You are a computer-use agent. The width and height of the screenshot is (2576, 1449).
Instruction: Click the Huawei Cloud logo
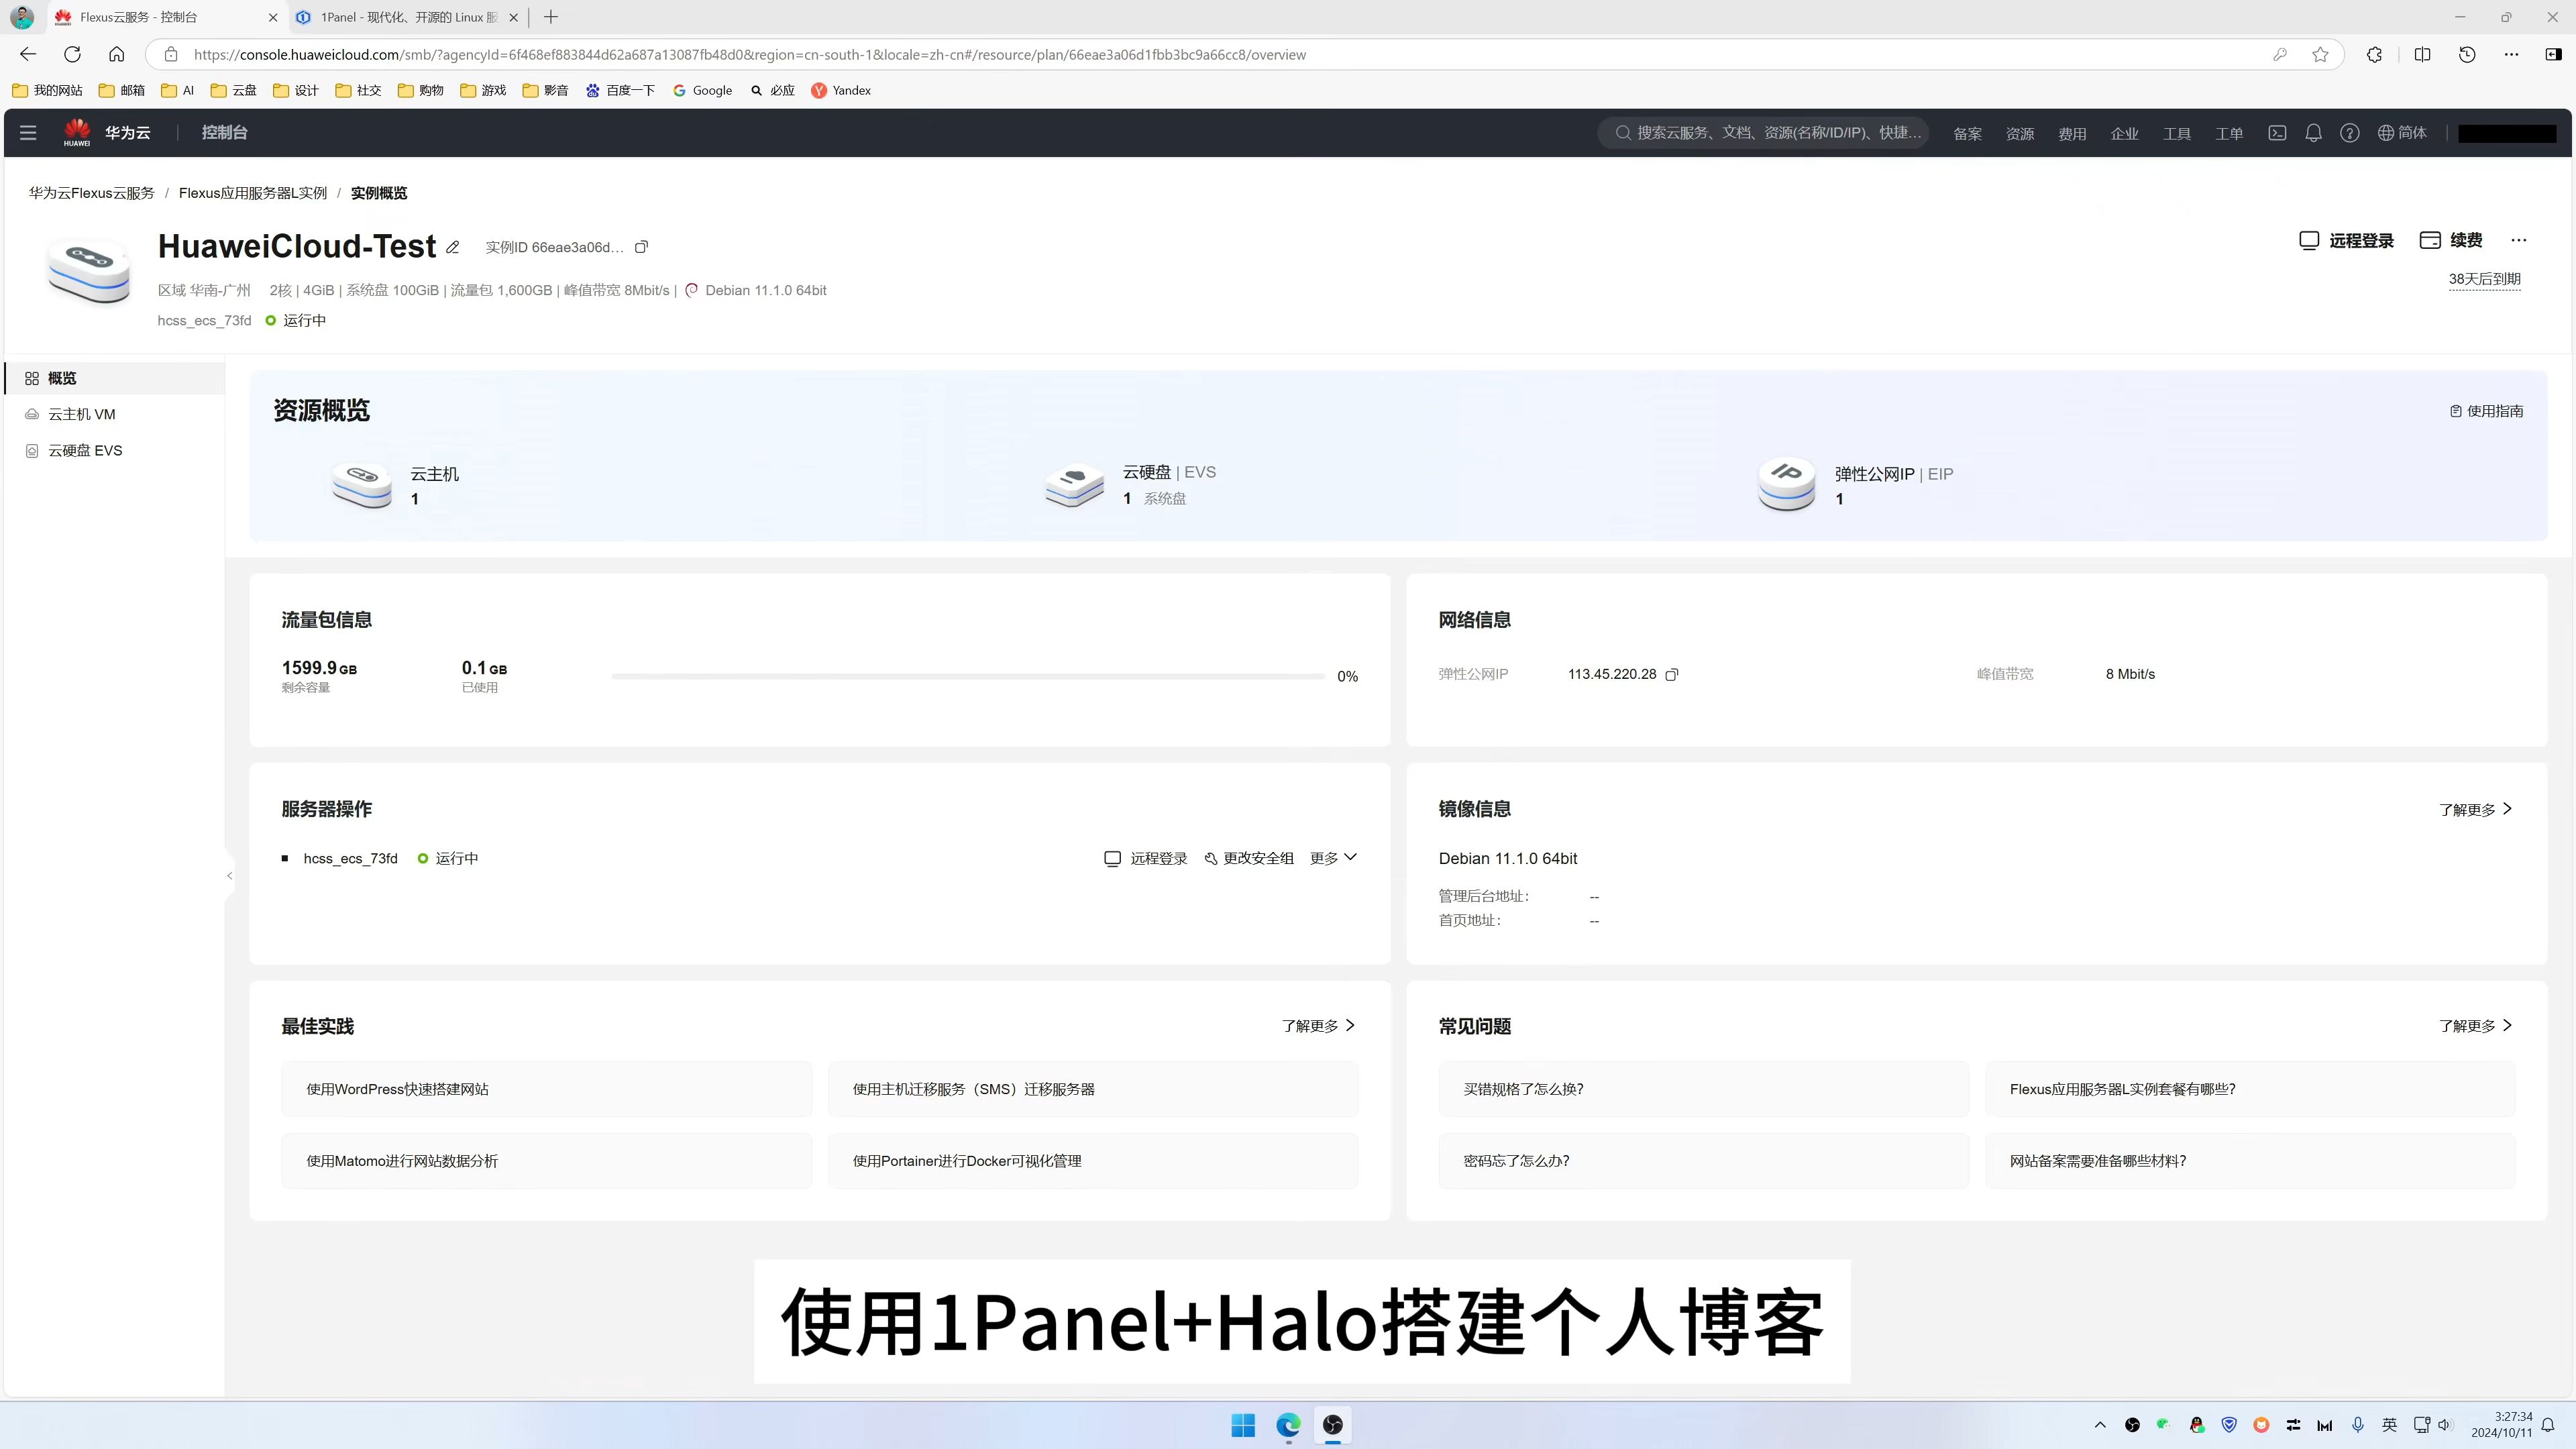coord(77,133)
